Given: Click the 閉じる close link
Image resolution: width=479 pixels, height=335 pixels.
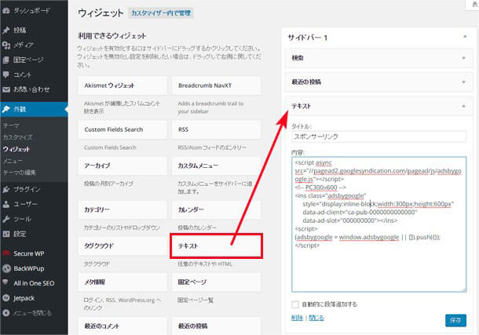Looking at the screenshot, I should click(316, 318).
